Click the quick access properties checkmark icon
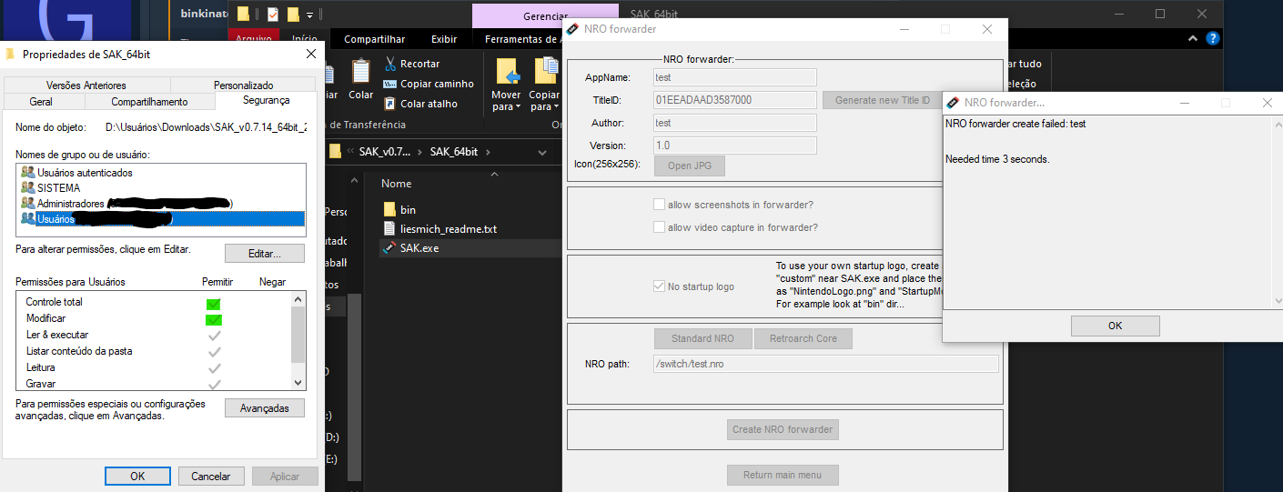 [272, 15]
